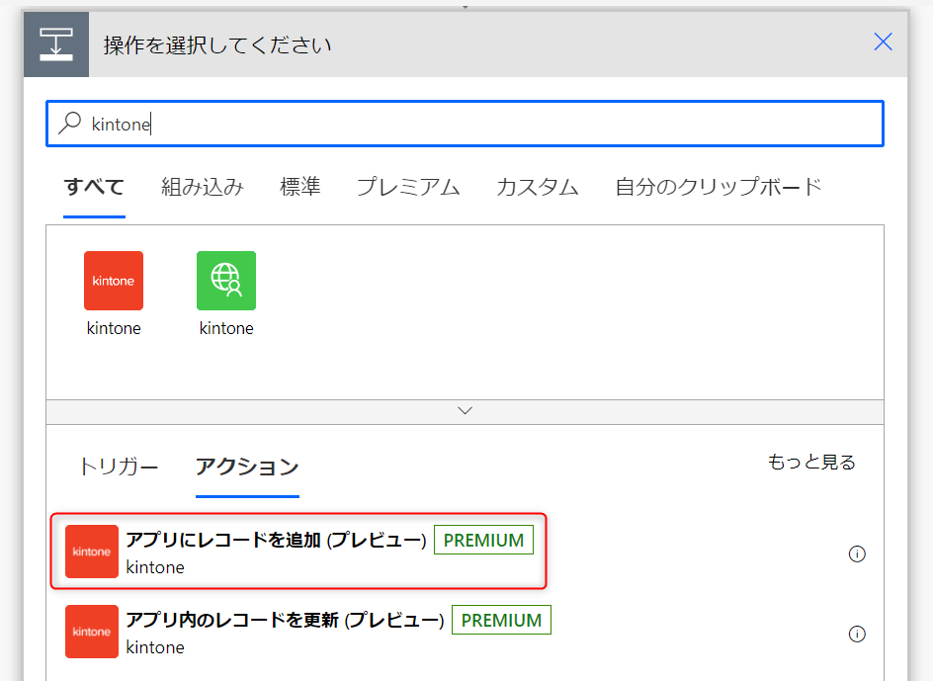Close the operation selection dialog
This screenshot has width=933, height=681.
883,42
